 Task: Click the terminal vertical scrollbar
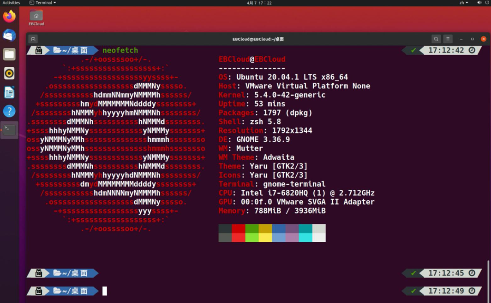(488, 276)
